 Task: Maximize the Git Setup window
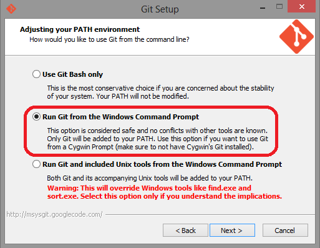pyautogui.click(x=279, y=7)
